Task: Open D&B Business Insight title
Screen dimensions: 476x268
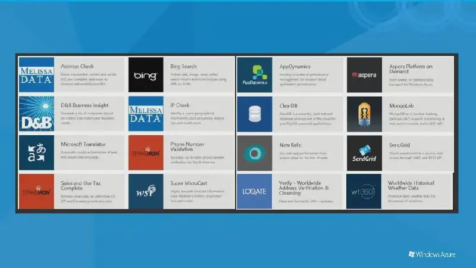Action: pyautogui.click(x=84, y=105)
